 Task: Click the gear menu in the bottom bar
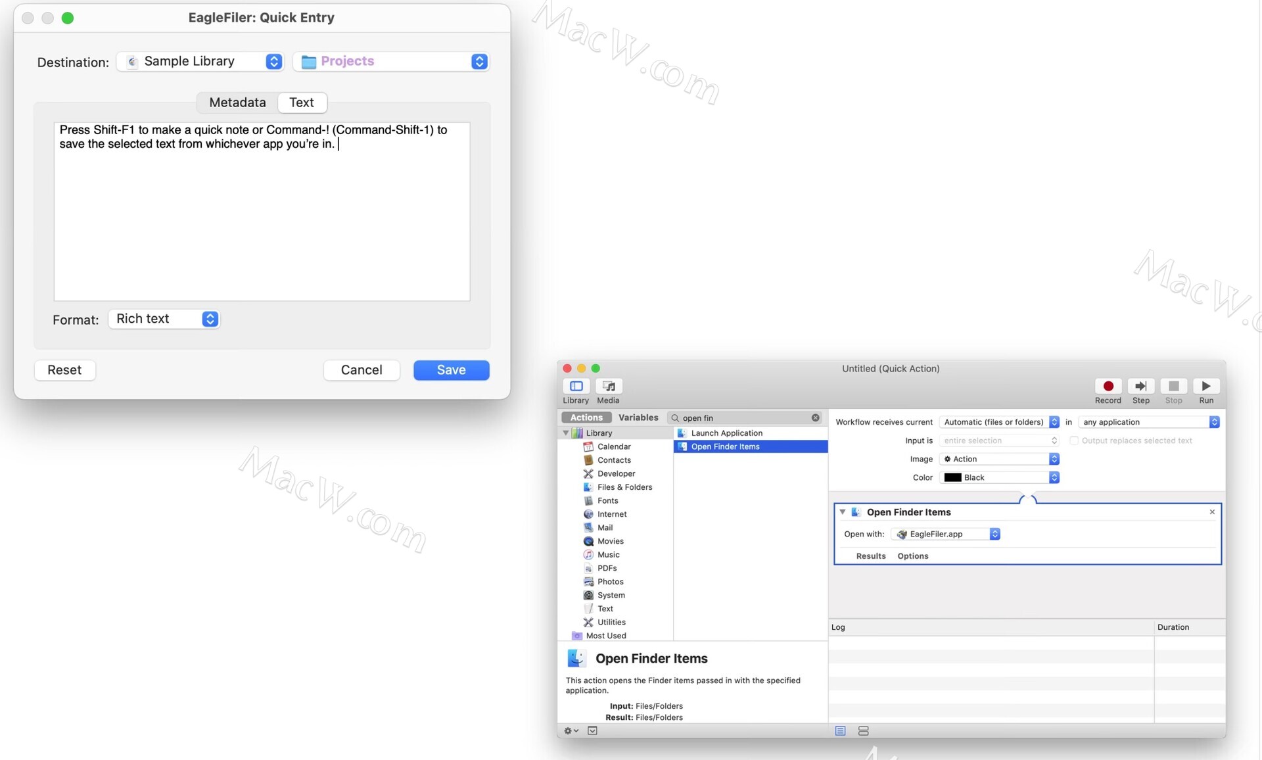571,731
